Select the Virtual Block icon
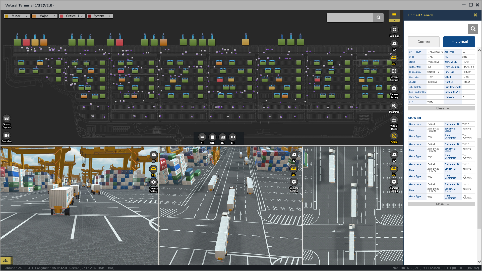The image size is (482, 271). 394,120
